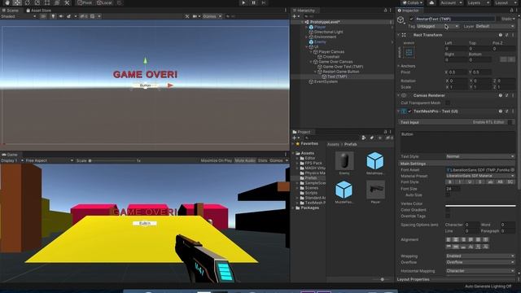This screenshot has width=521, height=293.
Task: Toggle Cull Transparent Mesh checkbox
Action: (x=448, y=103)
